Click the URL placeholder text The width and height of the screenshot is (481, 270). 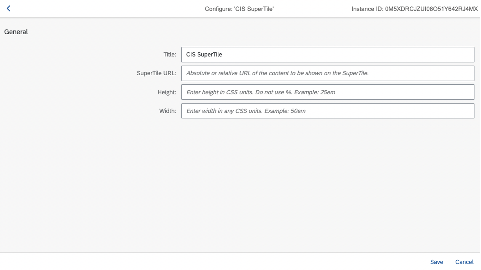(x=277, y=73)
